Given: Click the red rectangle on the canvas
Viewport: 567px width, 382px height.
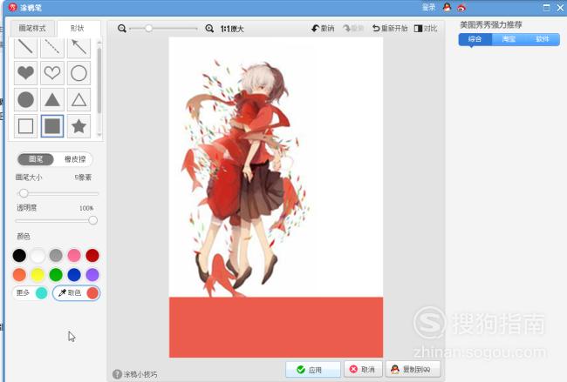Looking at the screenshot, I should click(x=276, y=327).
